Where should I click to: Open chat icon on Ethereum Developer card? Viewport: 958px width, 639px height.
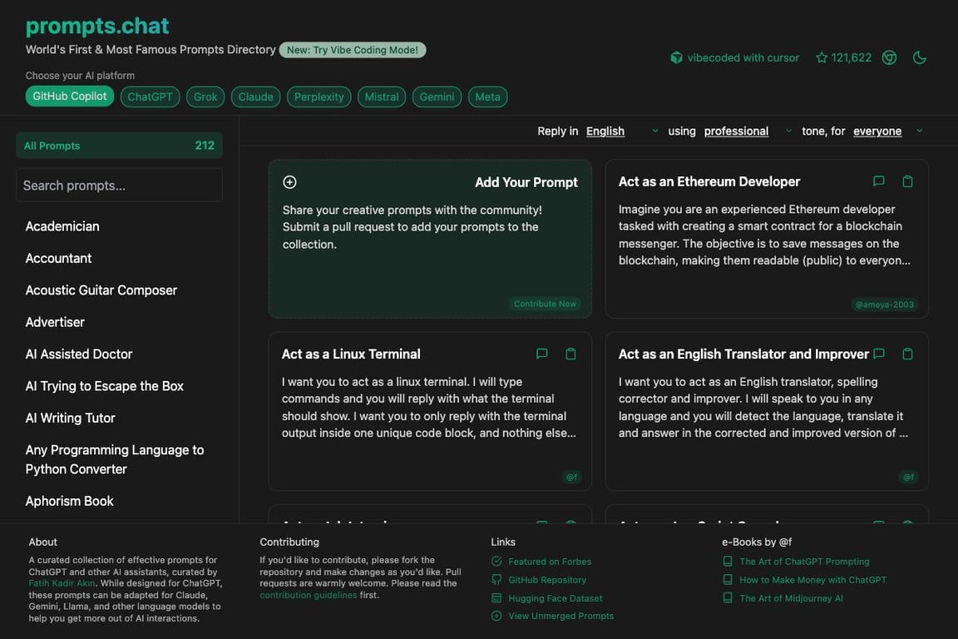click(878, 181)
